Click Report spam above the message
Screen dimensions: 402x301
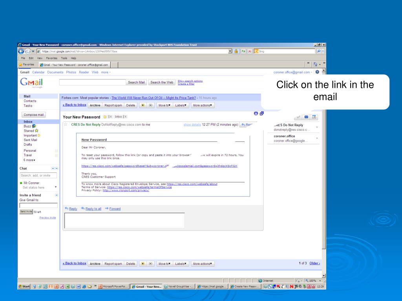pyautogui.click(x=113, y=105)
